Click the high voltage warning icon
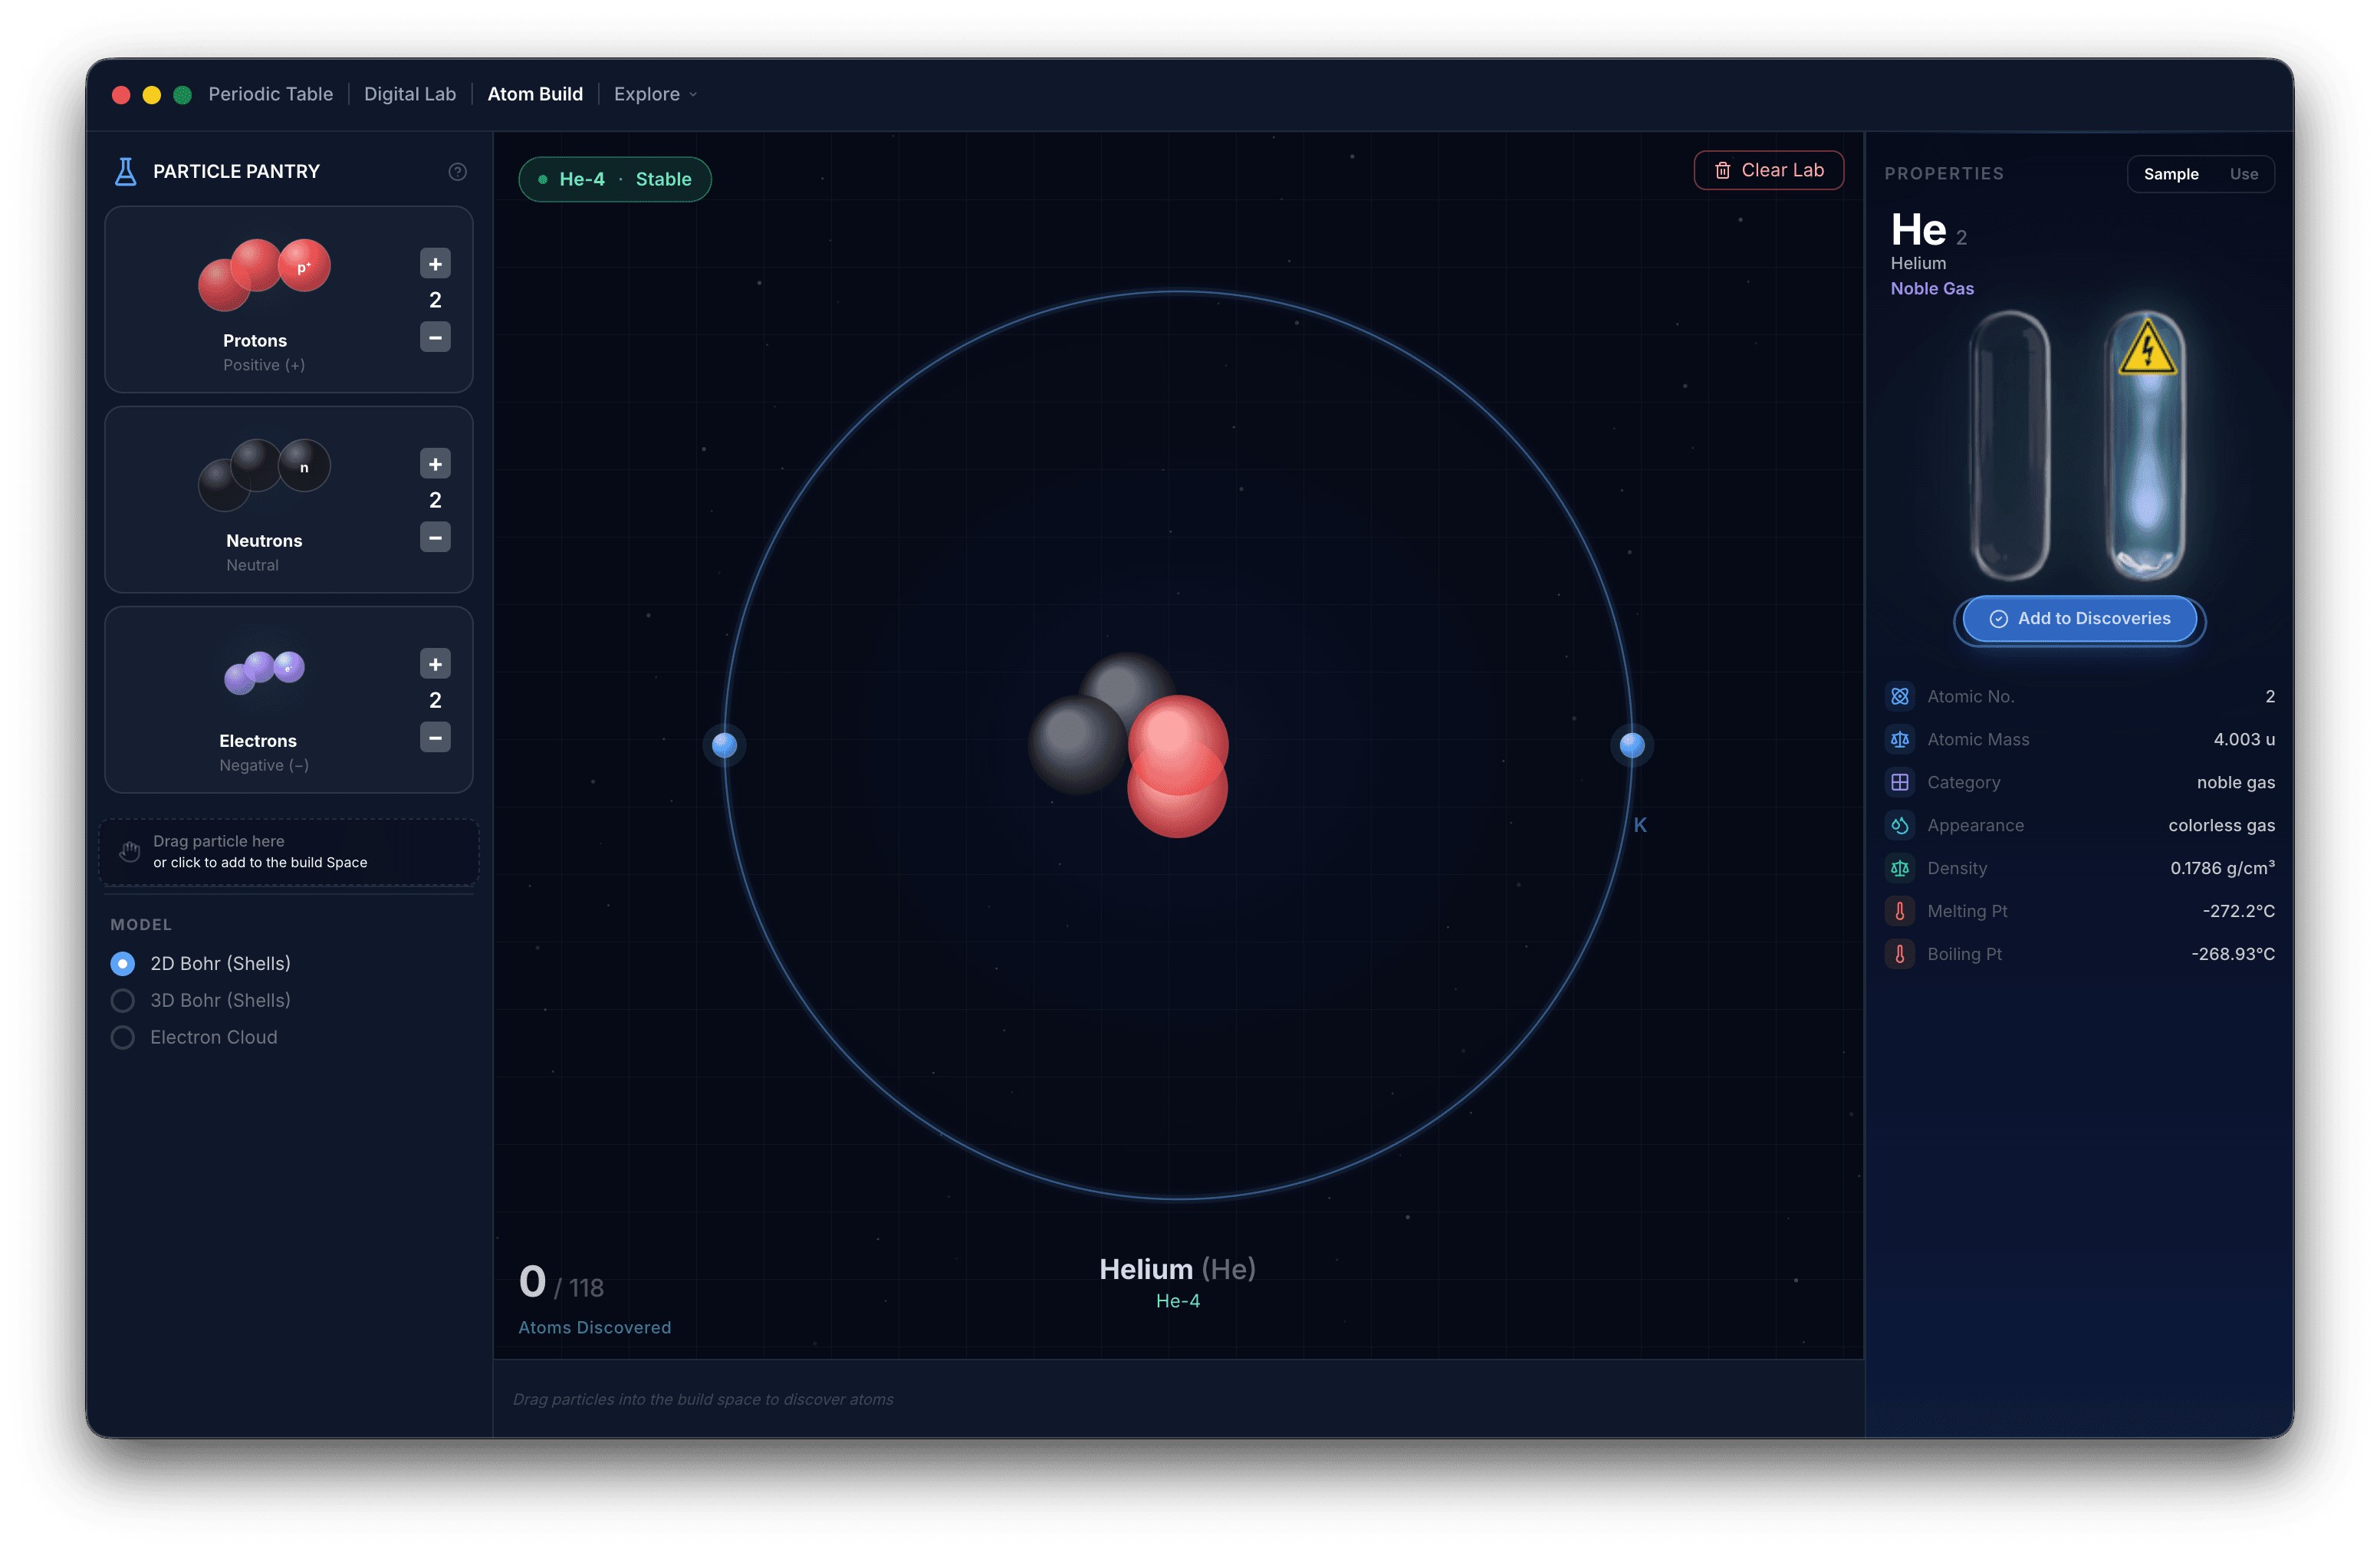This screenshot has width=2380, height=1552. pyautogui.click(x=2146, y=349)
